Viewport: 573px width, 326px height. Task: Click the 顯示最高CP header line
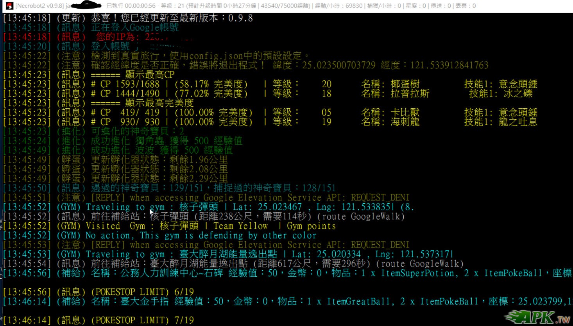[89, 74]
